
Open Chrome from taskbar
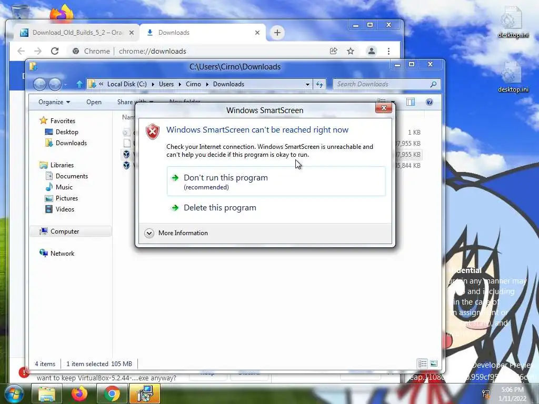click(x=112, y=394)
